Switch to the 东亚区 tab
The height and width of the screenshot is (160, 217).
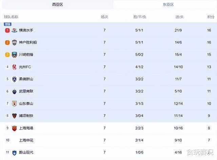click(168, 4)
